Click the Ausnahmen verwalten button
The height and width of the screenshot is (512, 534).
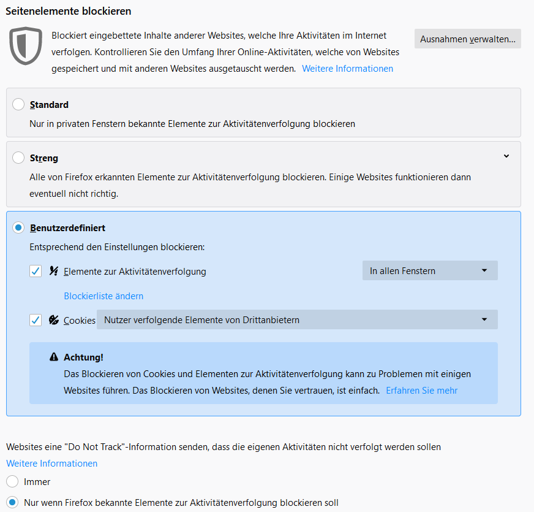[468, 39]
